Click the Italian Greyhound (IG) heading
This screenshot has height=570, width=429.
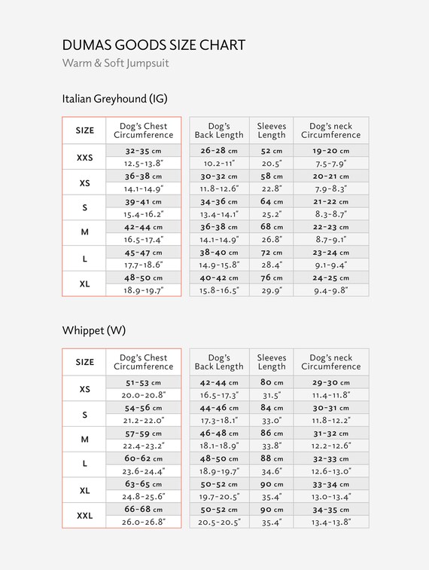114,99
